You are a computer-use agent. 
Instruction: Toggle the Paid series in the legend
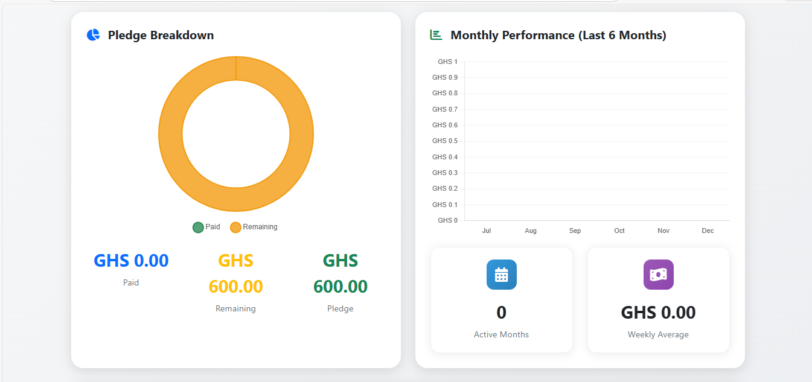point(205,227)
